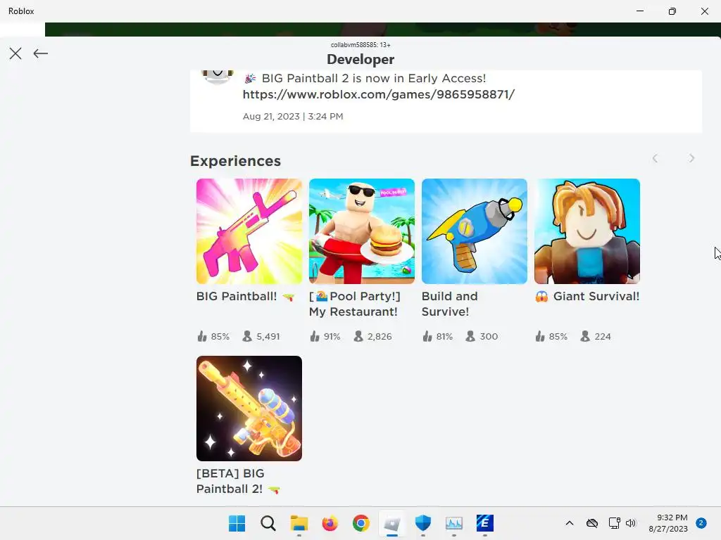Click the 85% rating text under BIG Paintball!
721x540 pixels.
(220, 336)
